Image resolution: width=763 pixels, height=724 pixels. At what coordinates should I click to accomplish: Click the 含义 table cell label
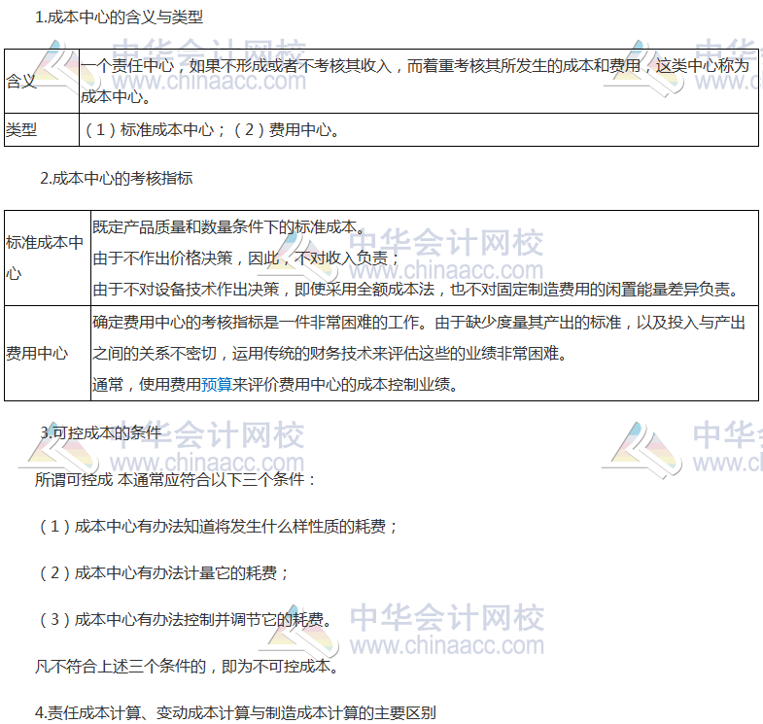pos(21,81)
